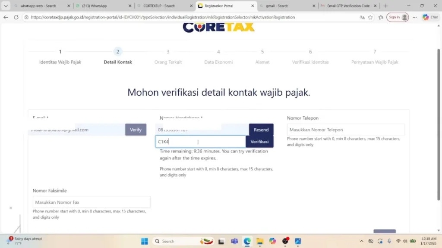Screen dimensions: 442x248
Task: Open the volume tray icon
Action: tap(405, 241)
